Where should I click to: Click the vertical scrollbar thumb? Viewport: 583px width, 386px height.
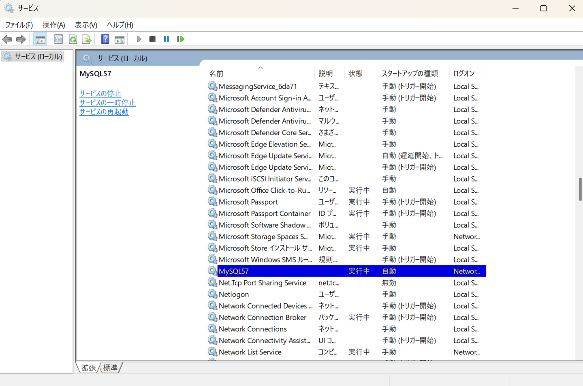point(580,189)
